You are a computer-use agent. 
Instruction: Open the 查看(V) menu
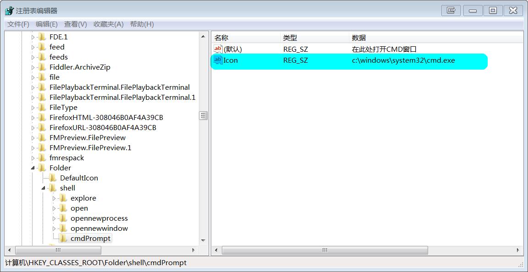coord(76,24)
